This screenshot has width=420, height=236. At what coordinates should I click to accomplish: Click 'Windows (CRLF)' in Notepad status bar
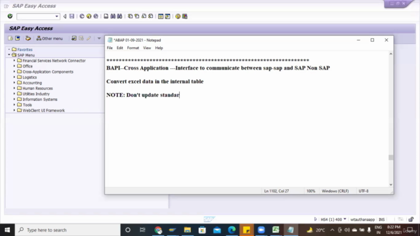335,191
